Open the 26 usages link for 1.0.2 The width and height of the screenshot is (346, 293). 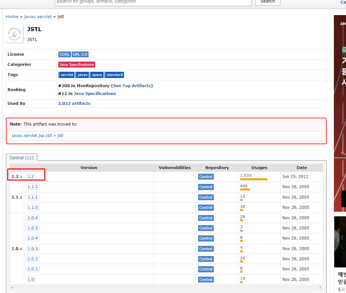(x=242, y=258)
